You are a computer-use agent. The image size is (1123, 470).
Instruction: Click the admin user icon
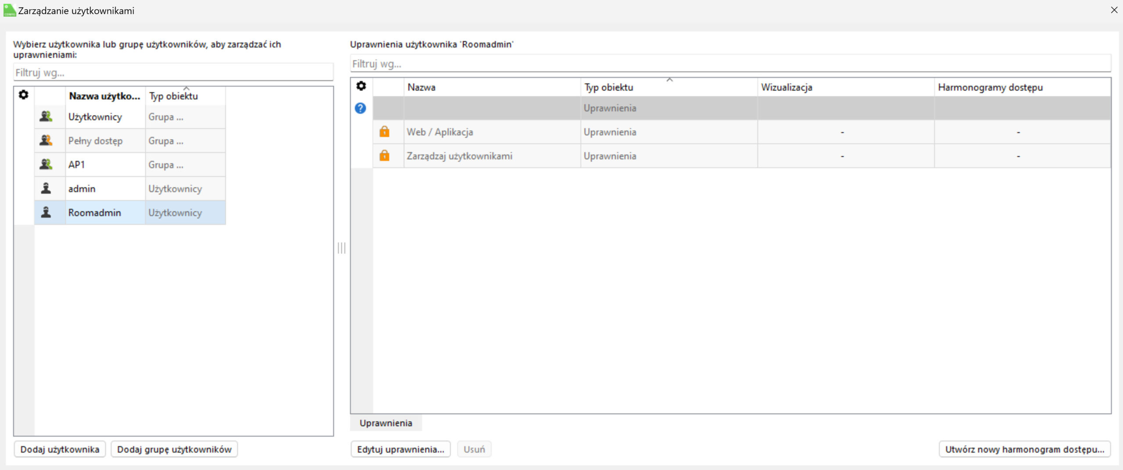click(x=46, y=188)
